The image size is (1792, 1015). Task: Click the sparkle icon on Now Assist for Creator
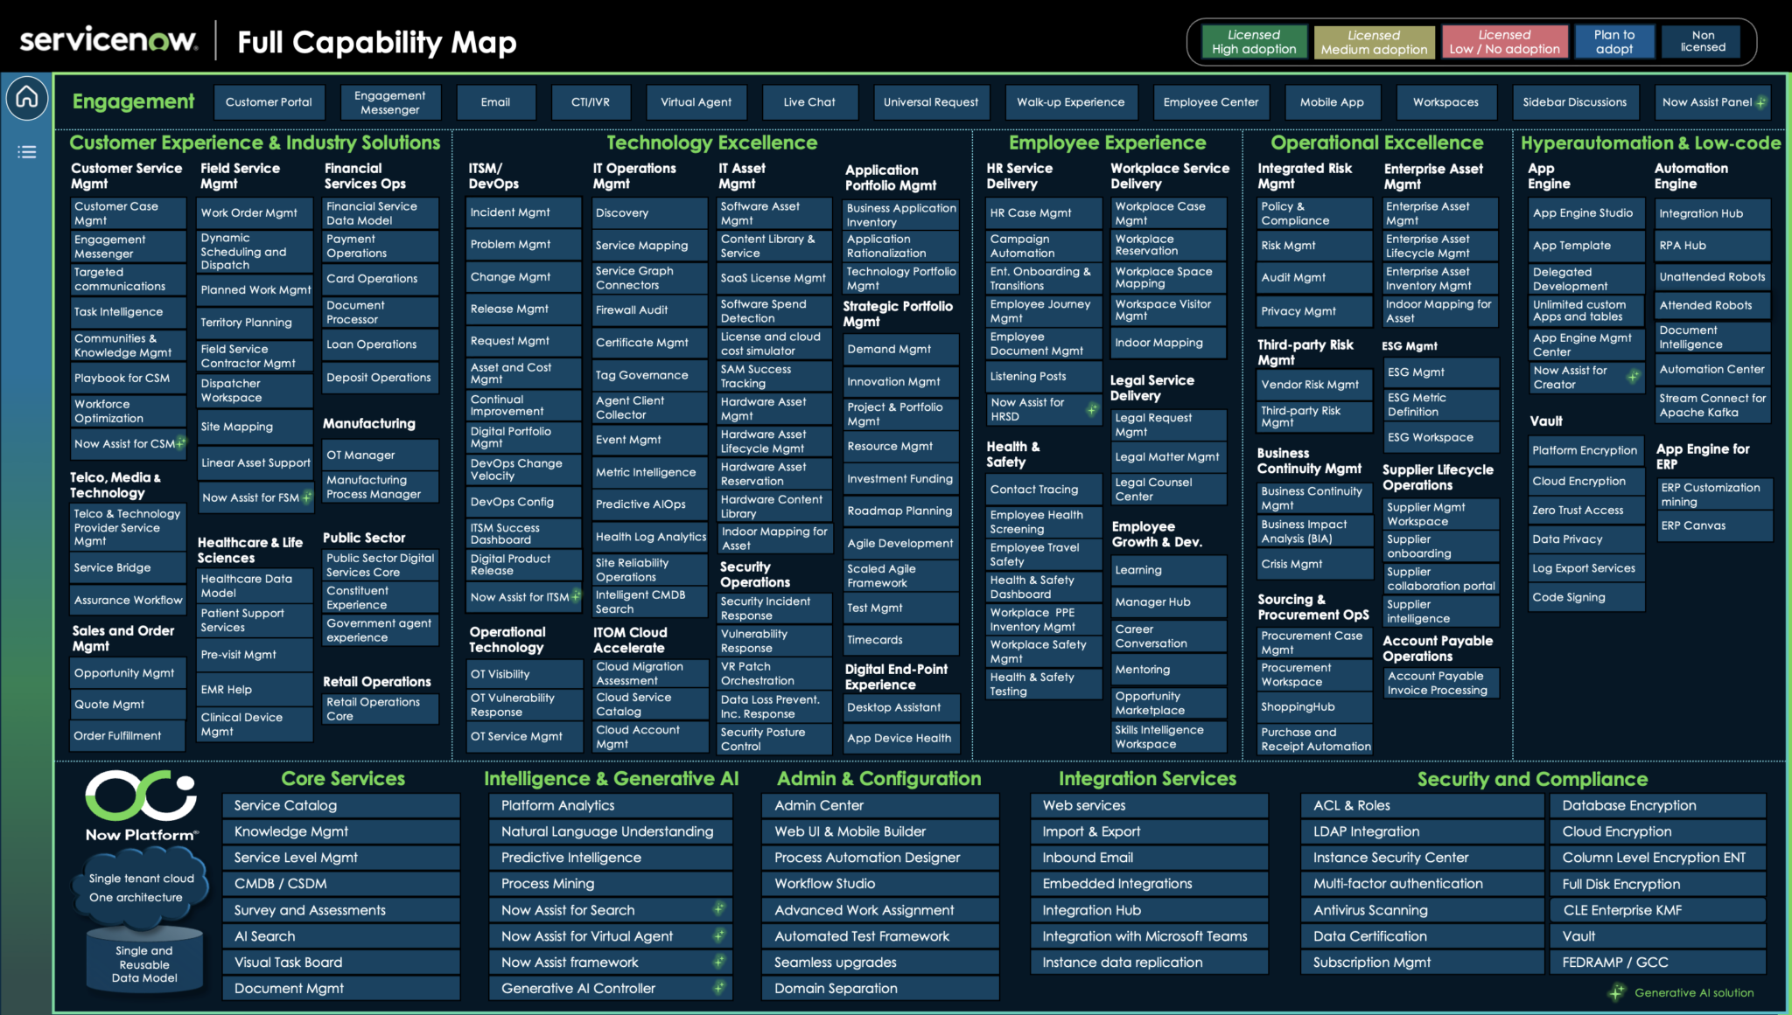tap(1633, 377)
